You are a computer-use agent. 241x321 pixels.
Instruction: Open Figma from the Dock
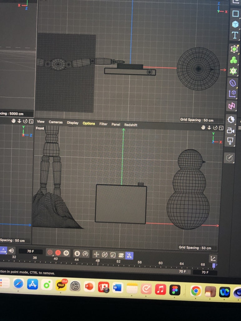175,290
